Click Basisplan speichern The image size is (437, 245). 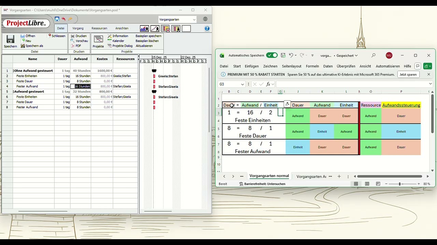pyautogui.click(x=149, y=36)
